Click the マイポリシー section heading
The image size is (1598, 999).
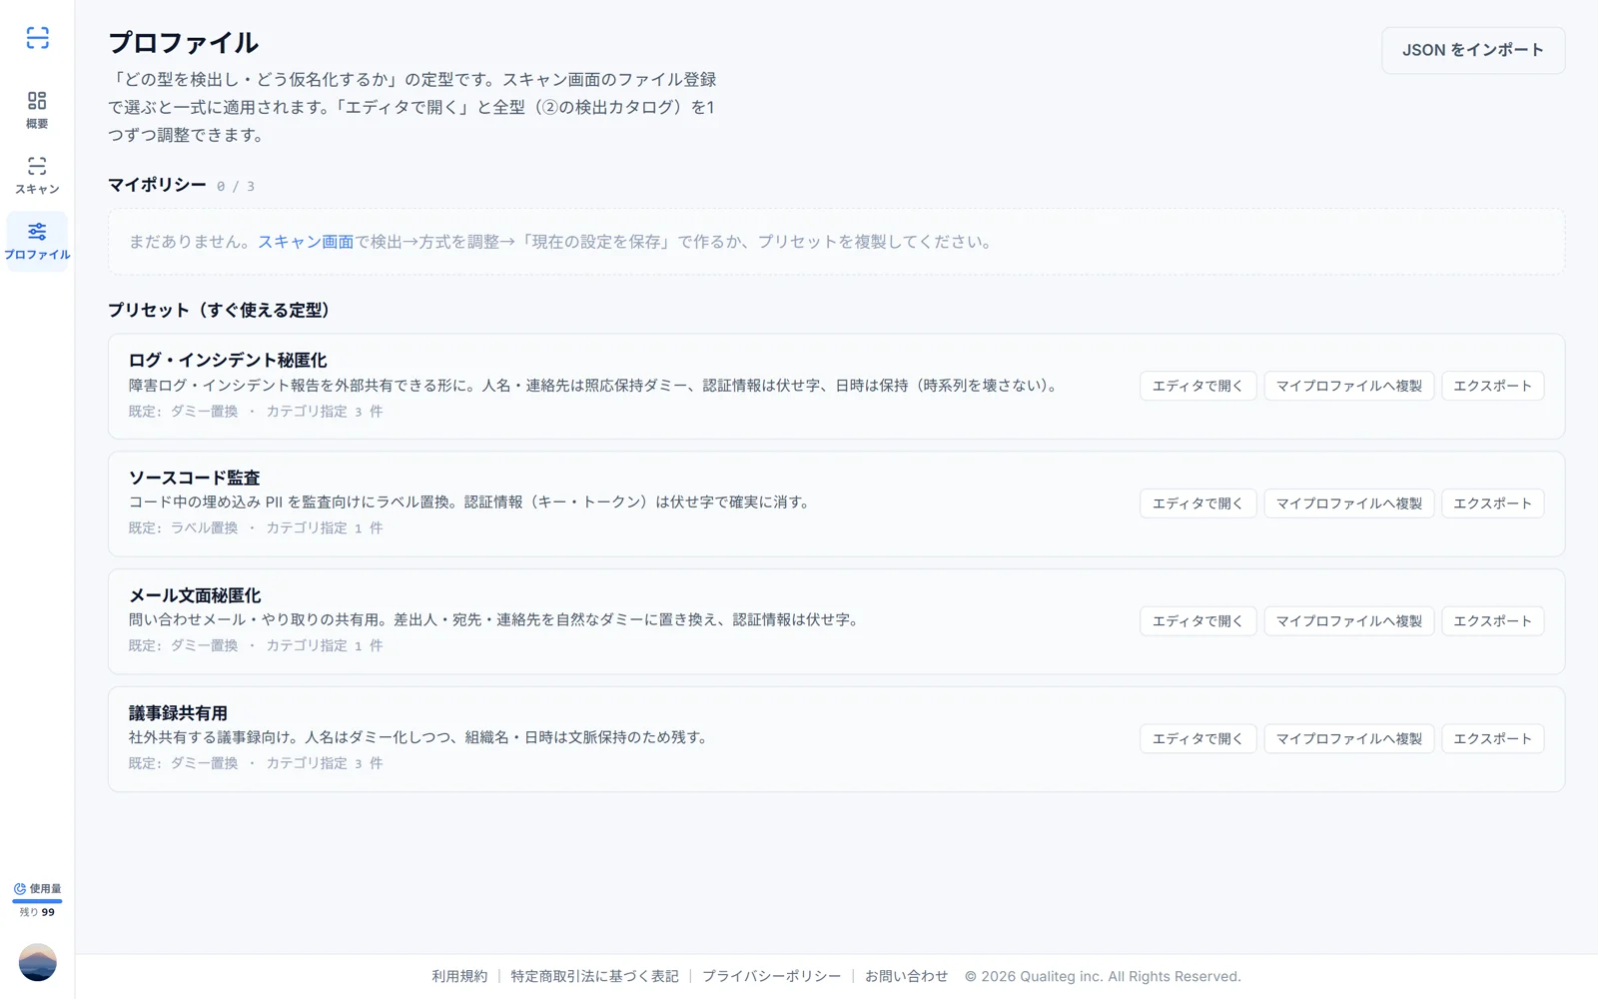click(157, 185)
